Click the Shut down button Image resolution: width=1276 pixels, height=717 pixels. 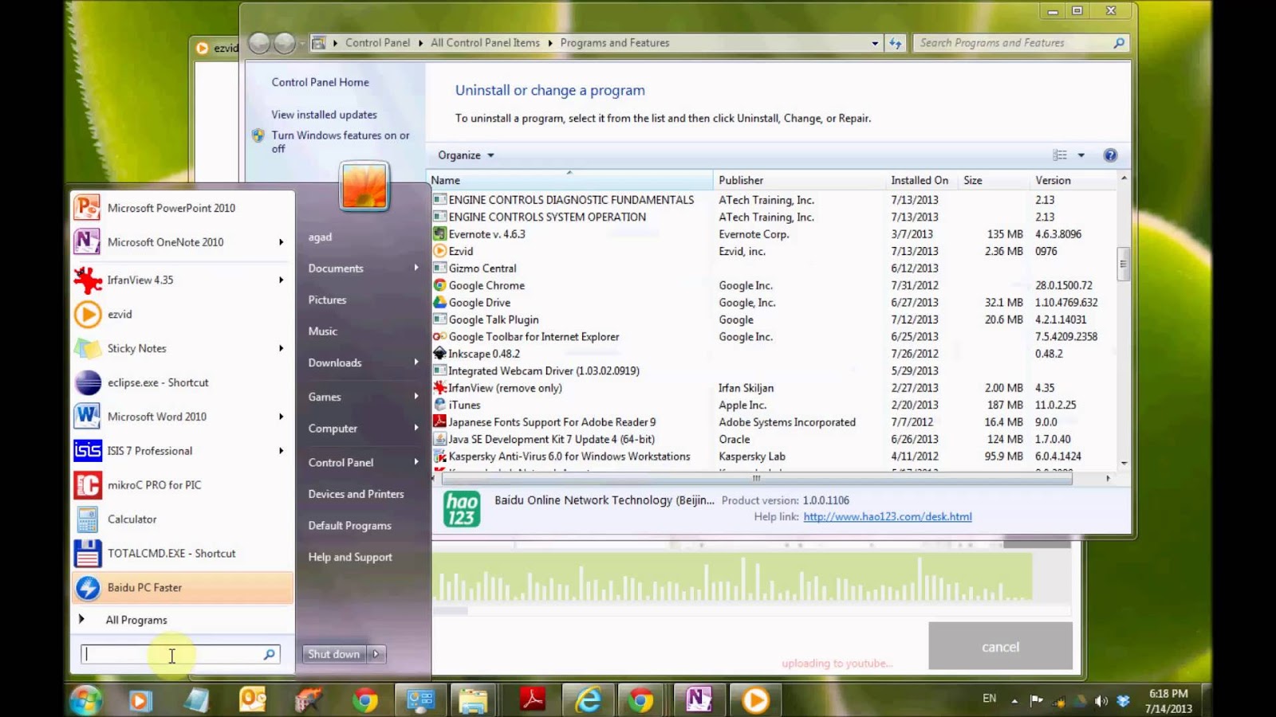[x=334, y=654]
